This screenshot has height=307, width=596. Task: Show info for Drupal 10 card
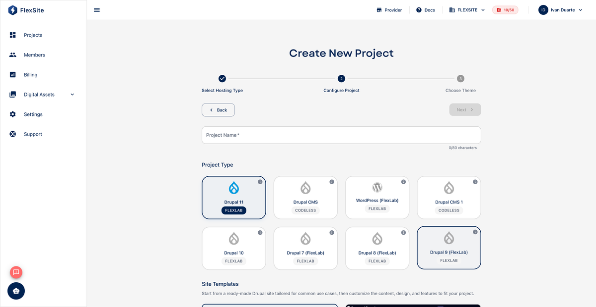point(260,232)
